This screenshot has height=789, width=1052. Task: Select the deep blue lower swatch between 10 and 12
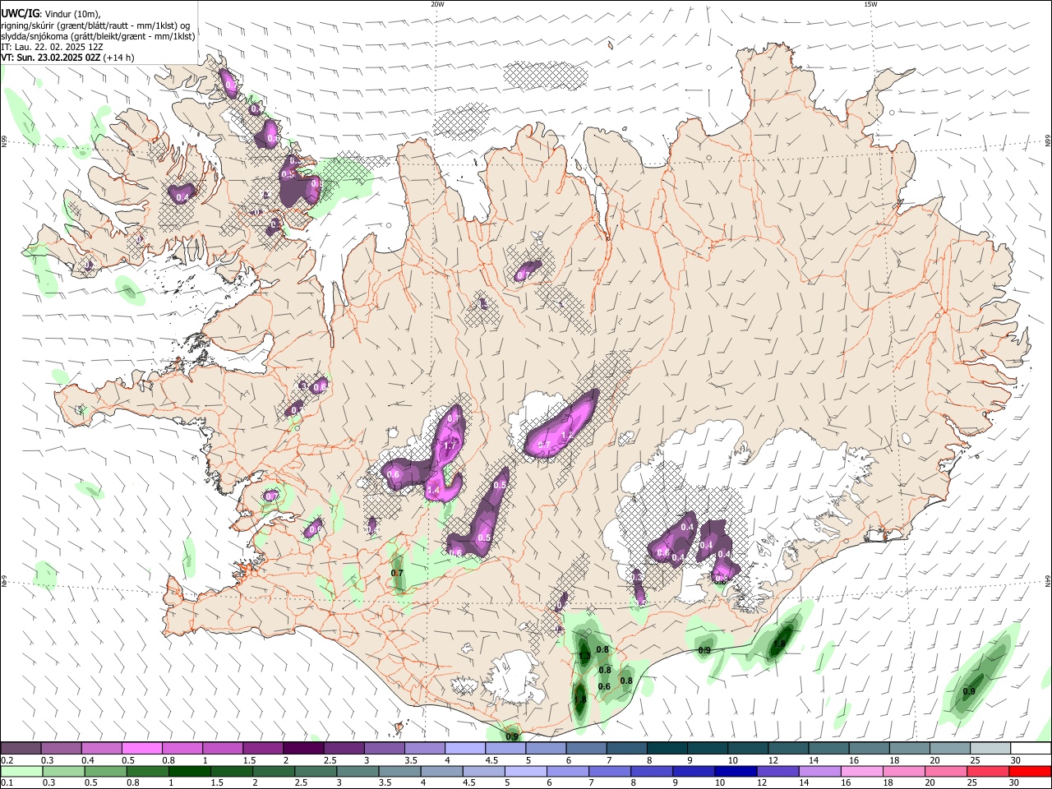[736, 771]
